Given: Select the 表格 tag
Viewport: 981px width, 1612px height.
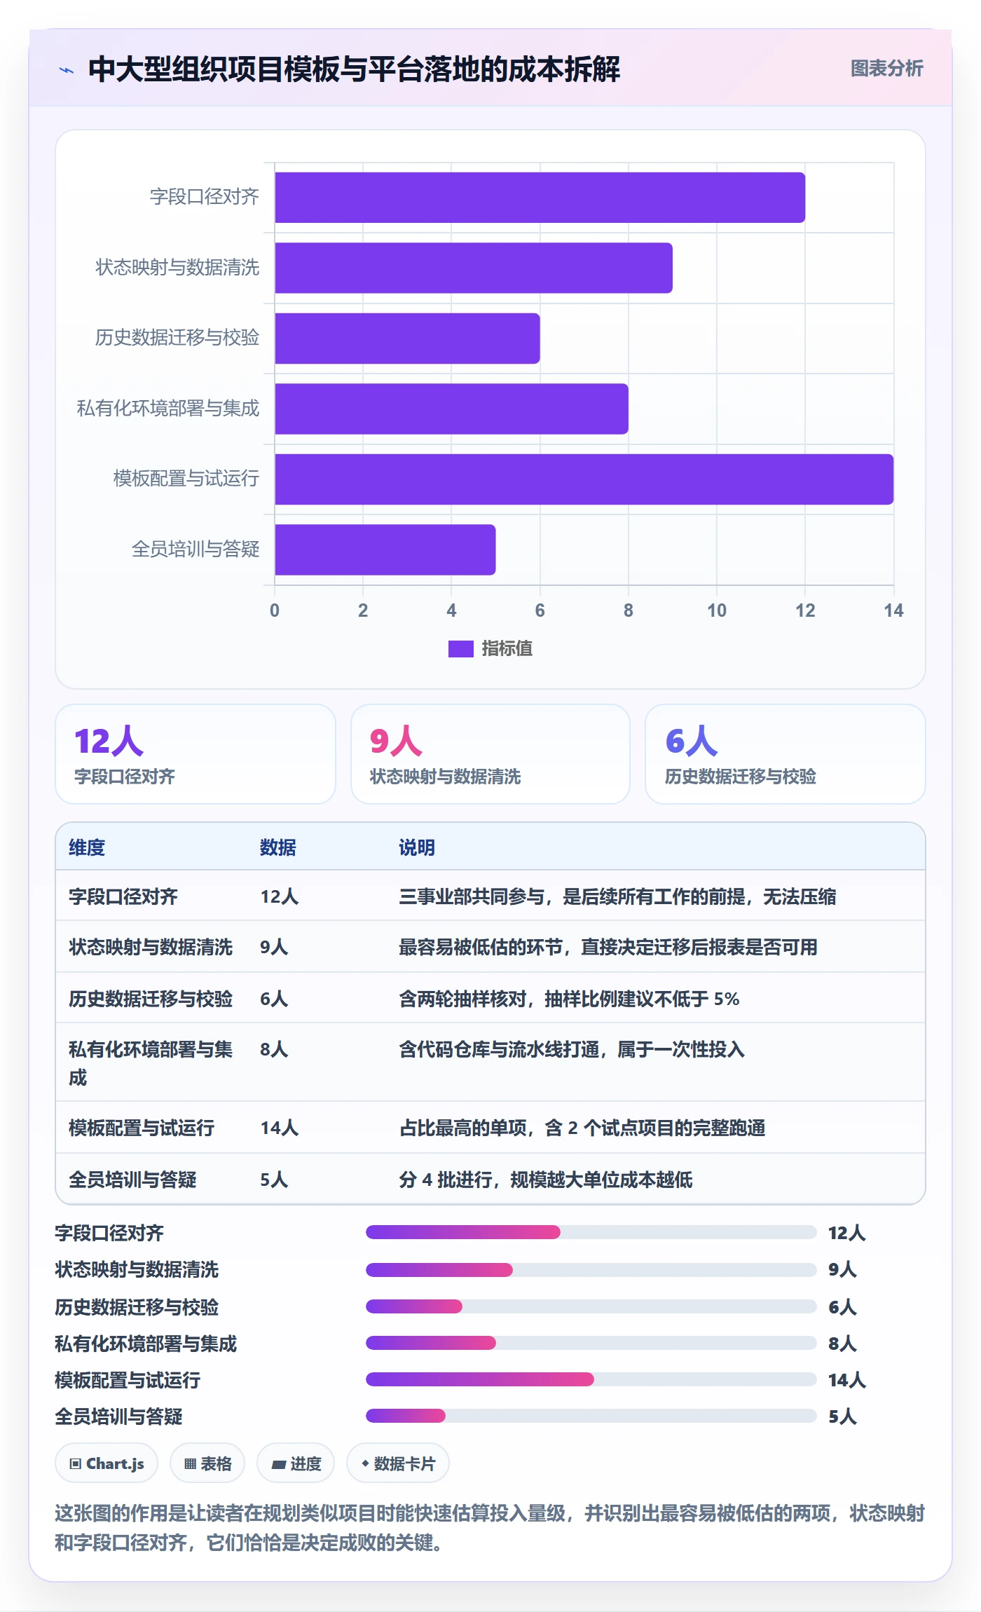Looking at the screenshot, I should [x=207, y=1463].
